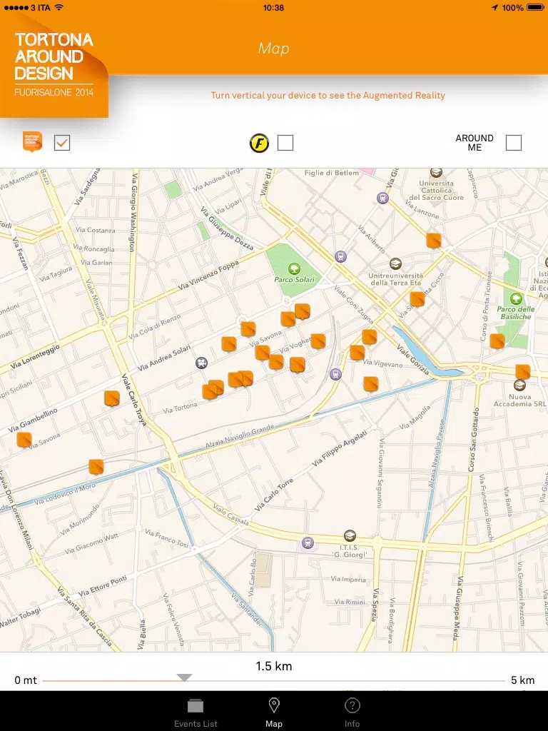Tap the Viale Carlo Troya label
The height and width of the screenshot is (731, 548).
tap(134, 400)
